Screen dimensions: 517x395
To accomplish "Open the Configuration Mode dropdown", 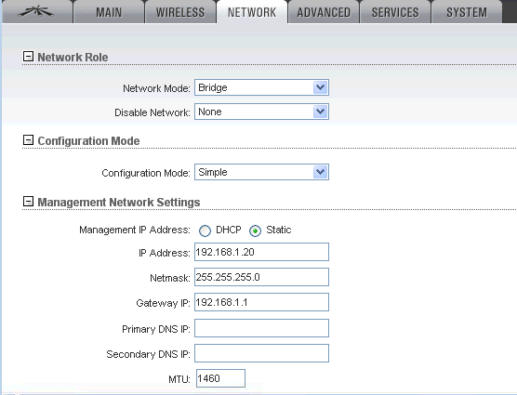I will click(x=261, y=172).
